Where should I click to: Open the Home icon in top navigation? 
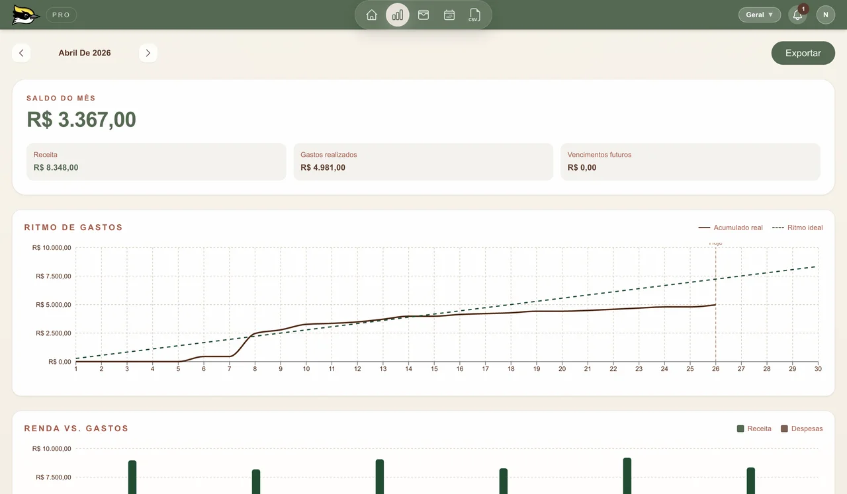[x=372, y=15]
